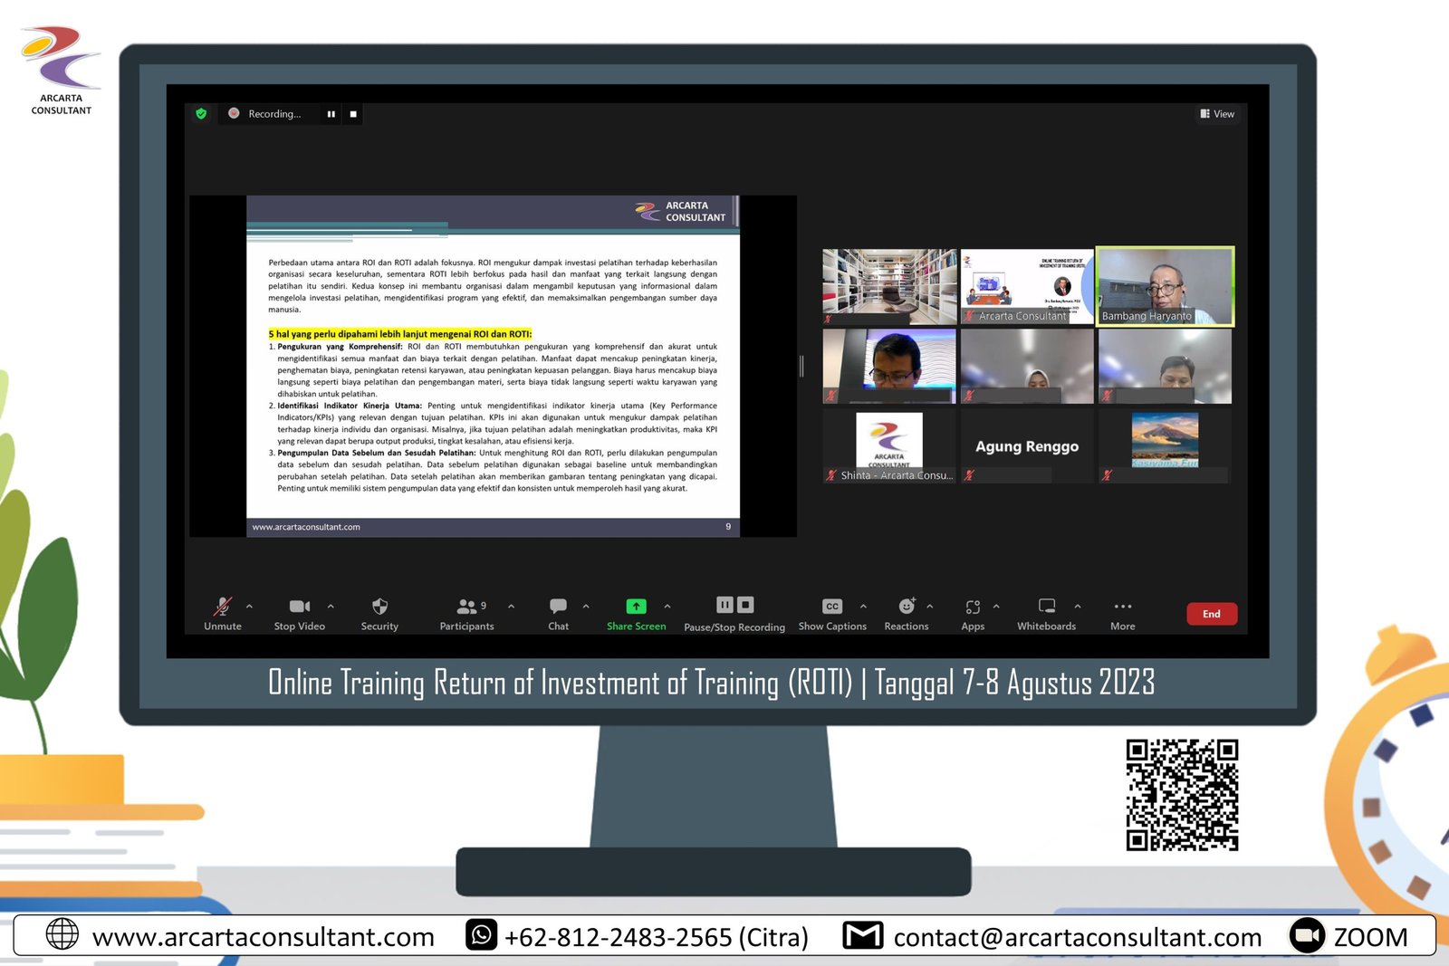Open the Security shield icon
1449x966 pixels.
pyautogui.click(x=379, y=607)
